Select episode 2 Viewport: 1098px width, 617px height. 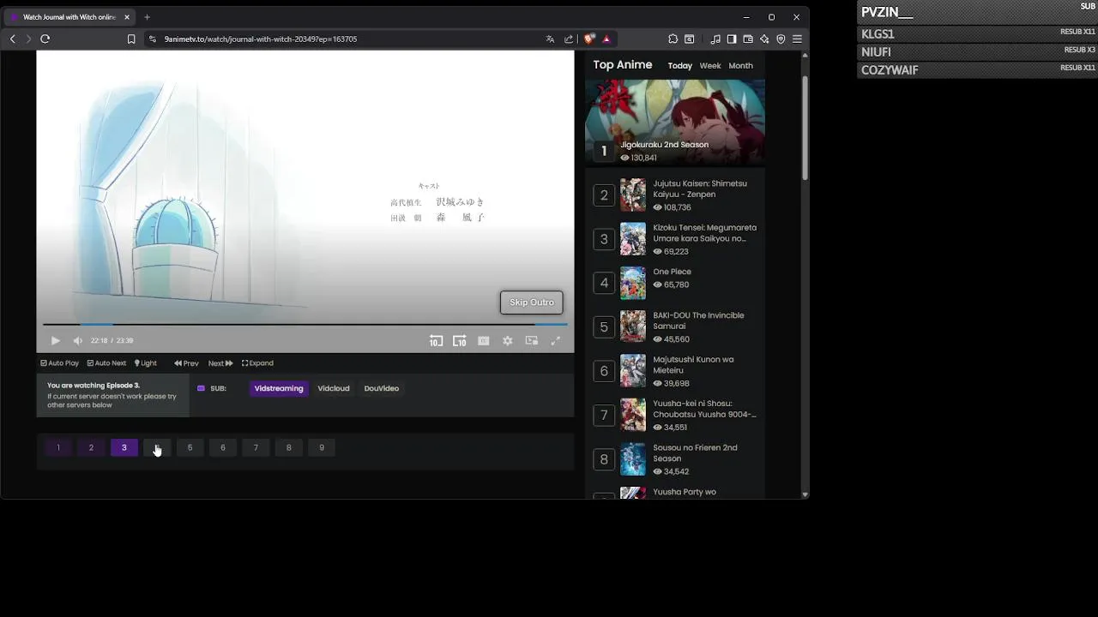pos(91,447)
